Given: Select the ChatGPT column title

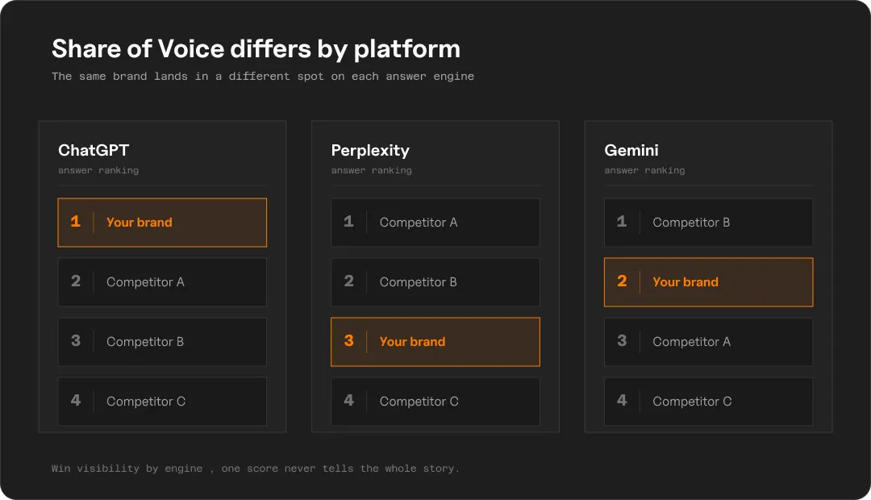Looking at the screenshot, I should click(94, 151).
